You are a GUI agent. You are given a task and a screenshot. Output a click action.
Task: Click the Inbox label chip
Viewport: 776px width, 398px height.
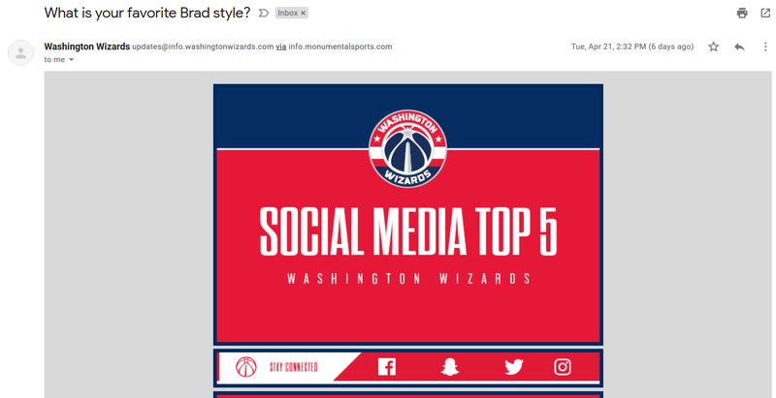click(292, 14)
